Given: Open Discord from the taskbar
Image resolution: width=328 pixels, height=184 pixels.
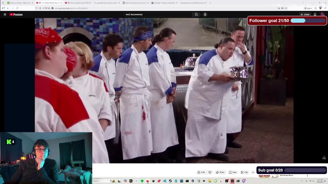Looking at the screenshot, I should pos(244,181).
